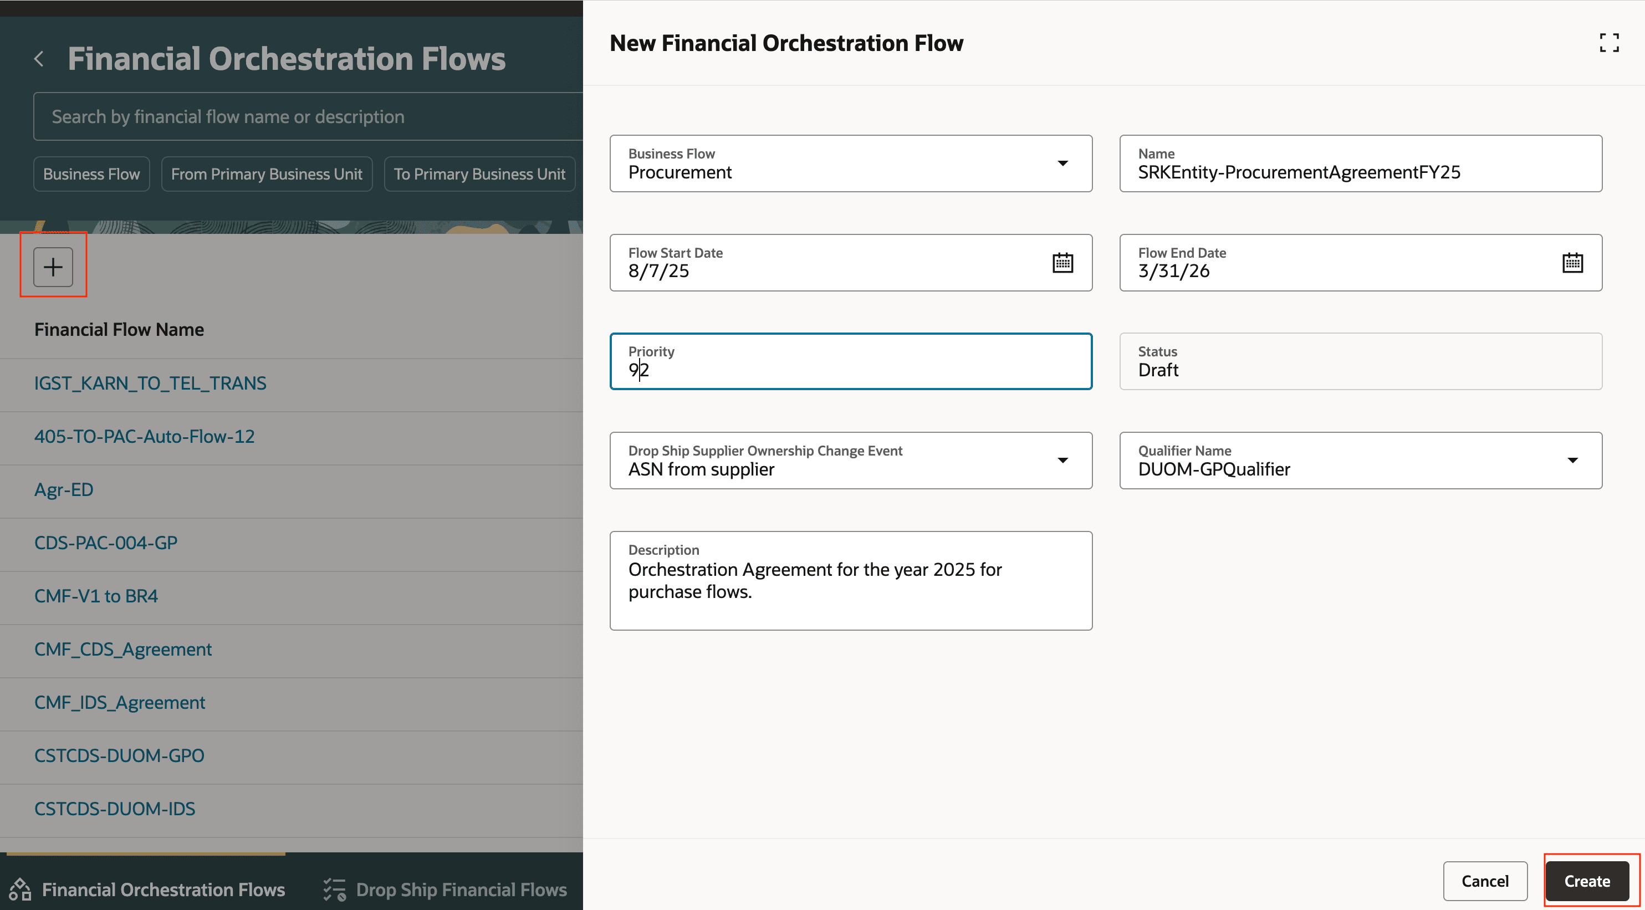
Task: Open the Business Flow filter chip
Action: coord(91,173)
